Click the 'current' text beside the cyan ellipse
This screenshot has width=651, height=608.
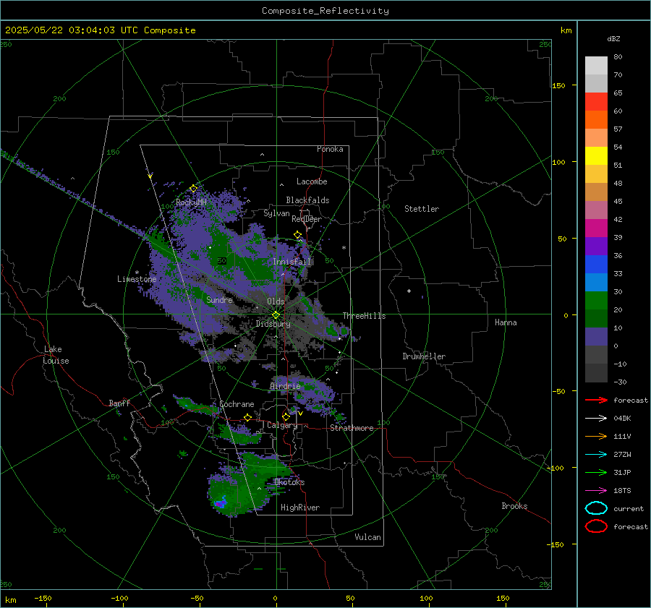tap(629, 509)
